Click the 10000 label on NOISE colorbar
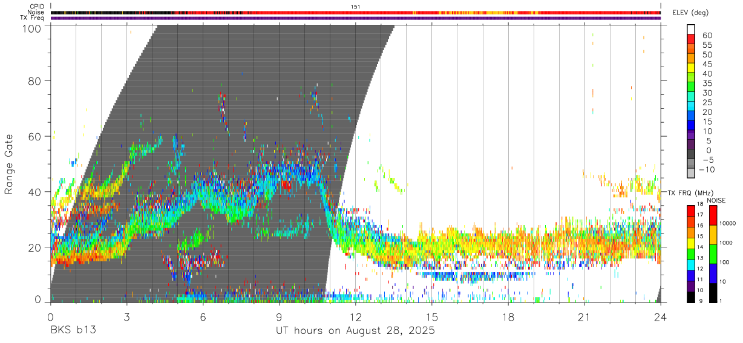Screen dimensions: 743x343 point(727,223)
